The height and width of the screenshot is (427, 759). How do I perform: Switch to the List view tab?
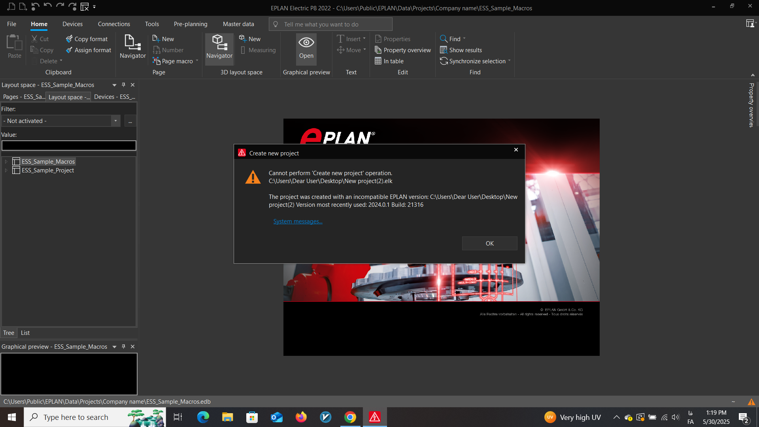(x=25, y=333)
